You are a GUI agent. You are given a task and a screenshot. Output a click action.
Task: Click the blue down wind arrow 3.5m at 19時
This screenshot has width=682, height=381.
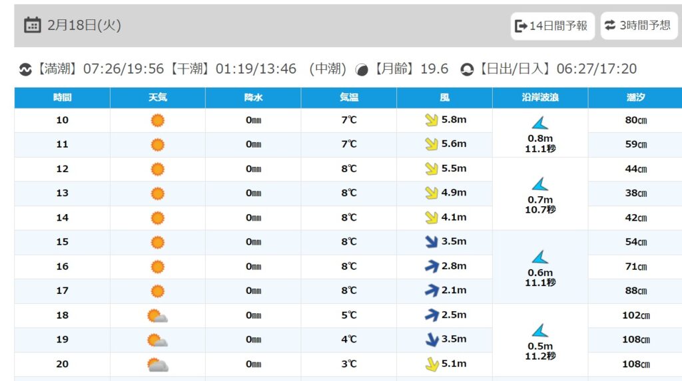click(432, 339)
